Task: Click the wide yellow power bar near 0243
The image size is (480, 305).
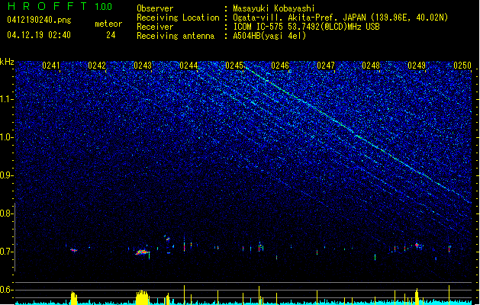Action: (x=143, y=297)
